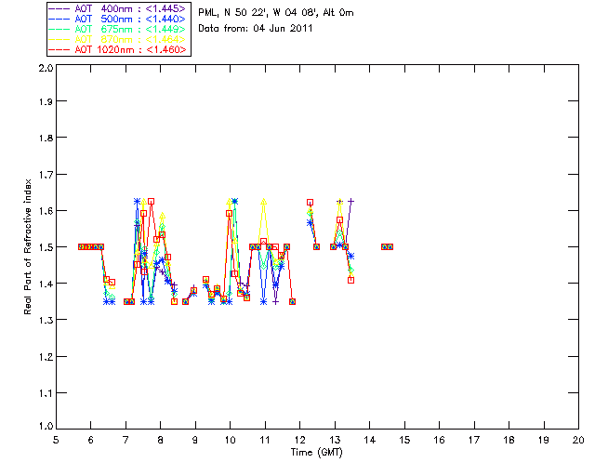This screenshot has height=476, width=595.
Task: Click the first red square marker near 5.7 GMT
Action: click(81, 246)
